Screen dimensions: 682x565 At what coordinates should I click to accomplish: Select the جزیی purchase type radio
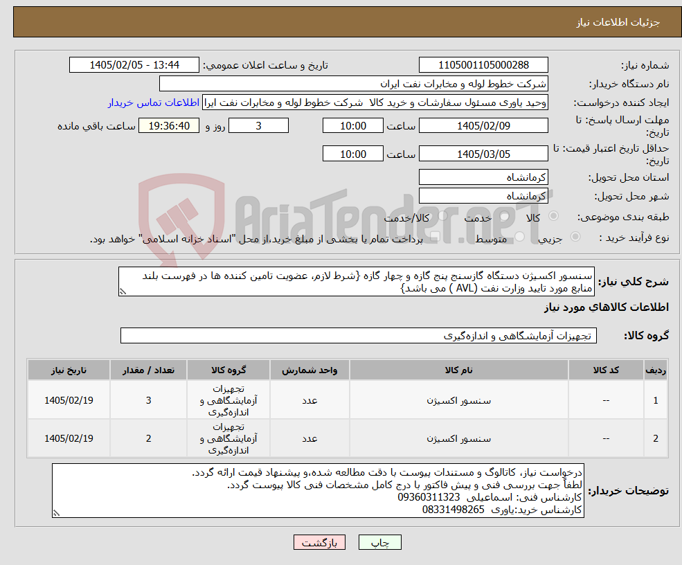click(x=575, y=236)
